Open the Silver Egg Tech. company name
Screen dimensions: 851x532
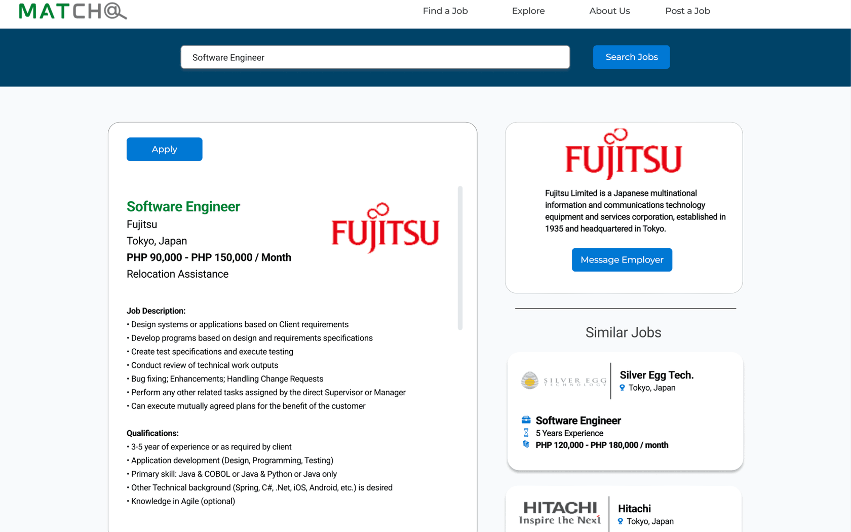coord(656,375)
